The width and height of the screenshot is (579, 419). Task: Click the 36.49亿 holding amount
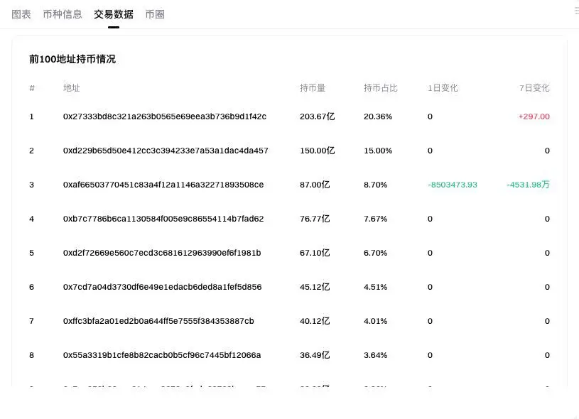(315, 355)
